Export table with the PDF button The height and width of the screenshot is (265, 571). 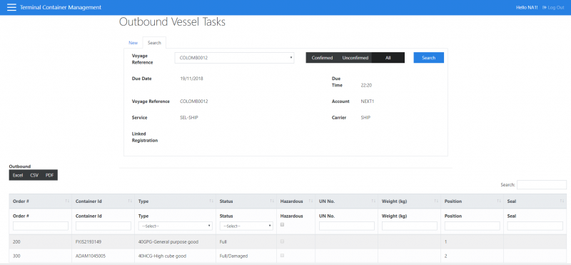click(x=49, y=175)
